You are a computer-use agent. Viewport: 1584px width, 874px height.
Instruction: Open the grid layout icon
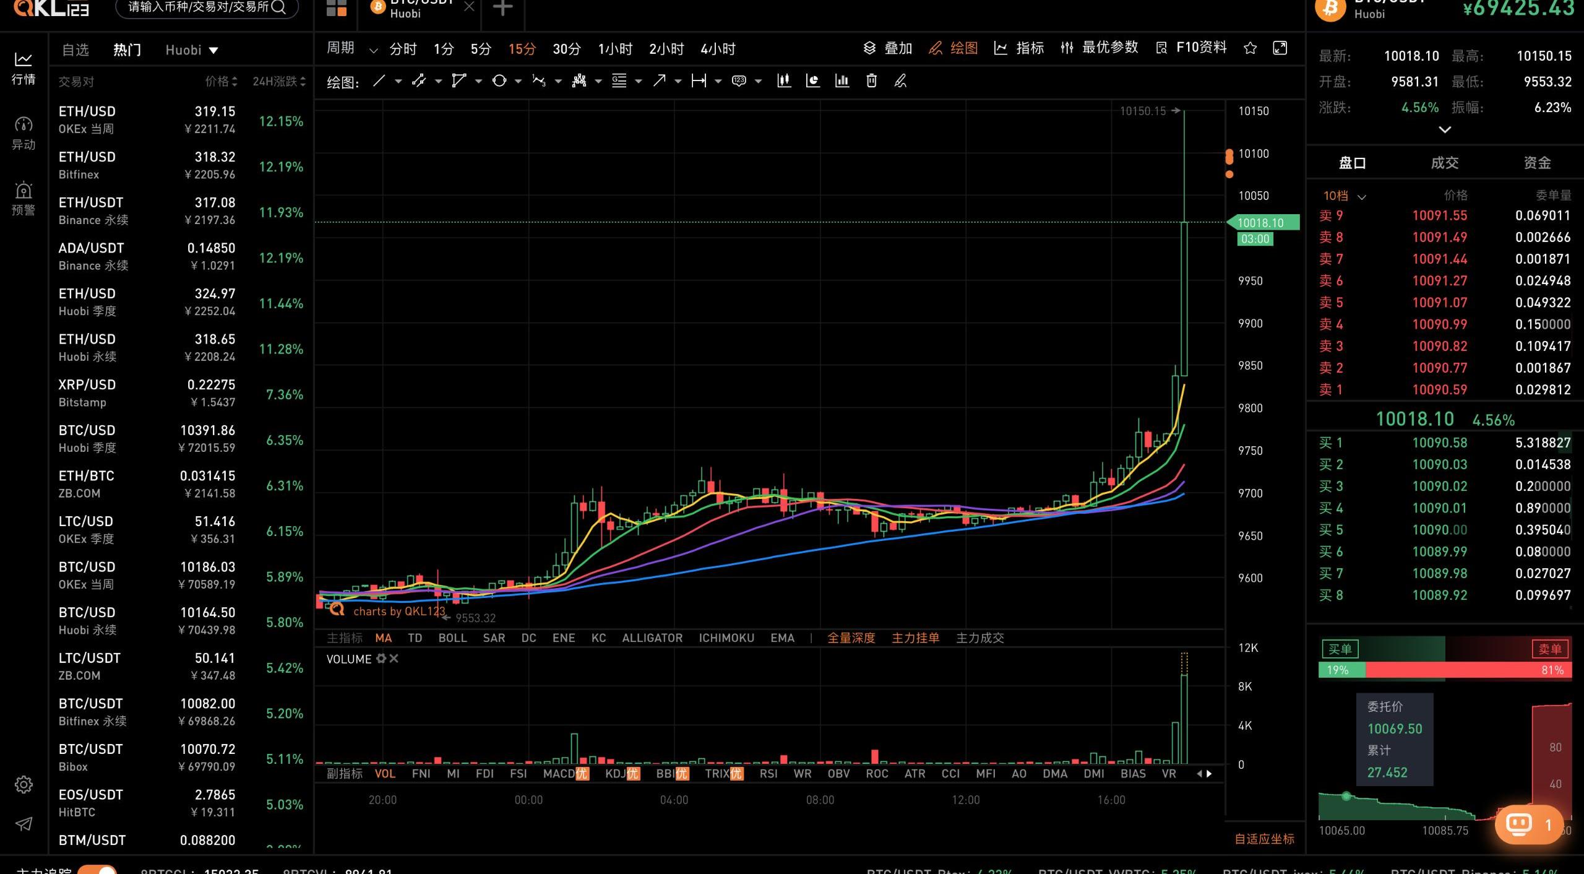(x=337, y=7)
